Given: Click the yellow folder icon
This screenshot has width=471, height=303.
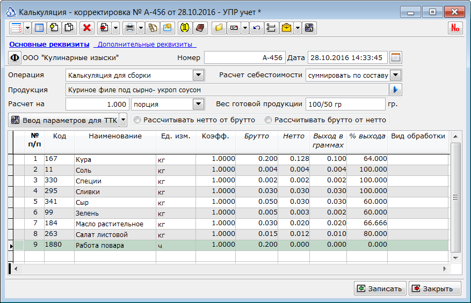Looking at the screenshot, I should [x=219, y=28].
